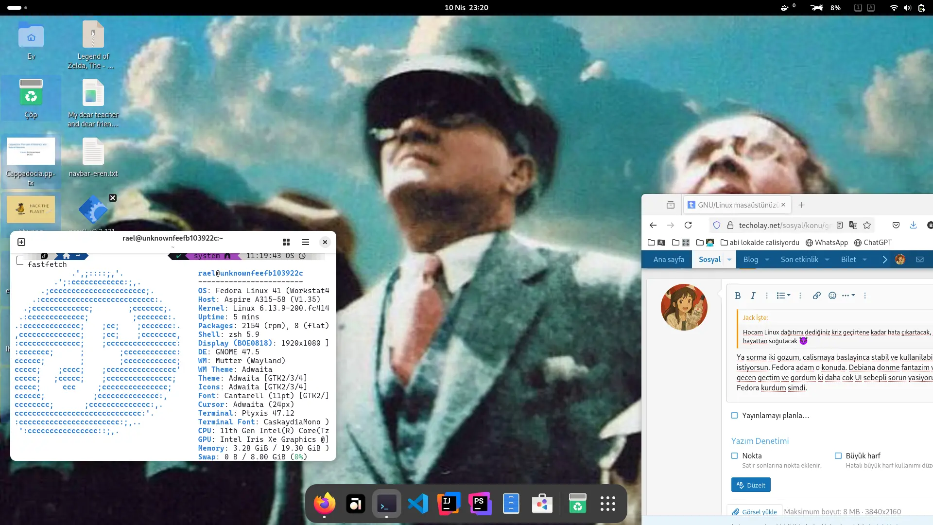Open the GNOME Software store dock icon

point(542,504)
